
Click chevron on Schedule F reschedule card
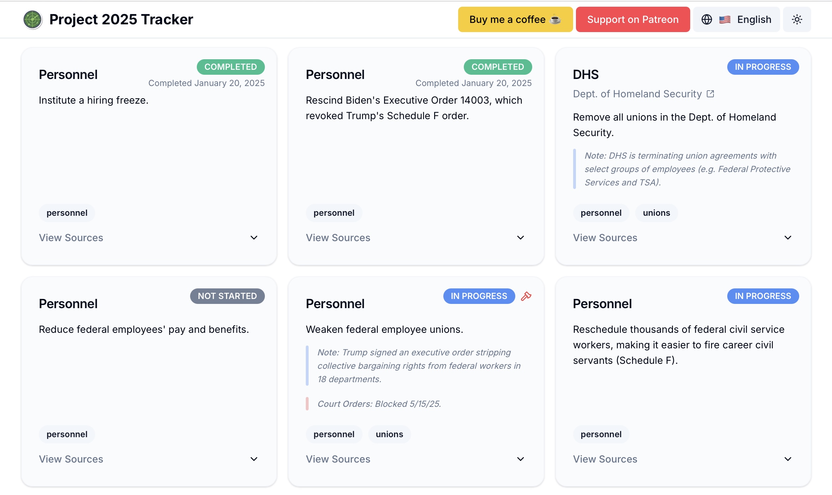pos(788,459)
